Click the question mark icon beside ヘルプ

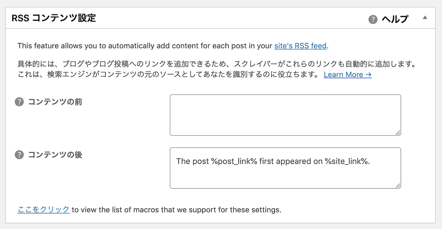(373, 19)
